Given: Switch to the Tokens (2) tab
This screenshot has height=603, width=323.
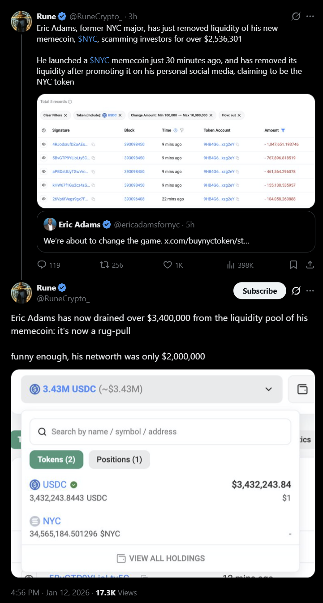Looking at the screenshot, I should point(56,459).
